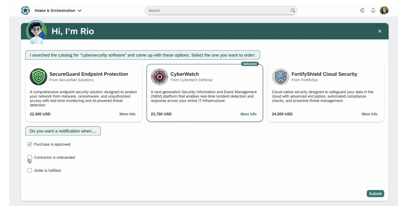Click the copilot icon beside the bell
Screen dimensions: 398x208
(x=362, y=10)
